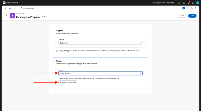Screen dimensions: 201x111
Task: Open the help question mark icon
Action: click(x=184, y=3)
